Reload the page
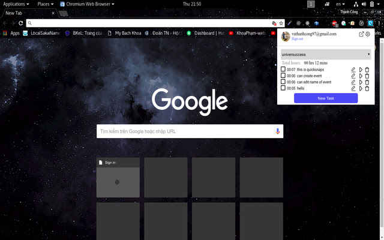The width and height of the screenshot is (384, 240). (21, 23)
